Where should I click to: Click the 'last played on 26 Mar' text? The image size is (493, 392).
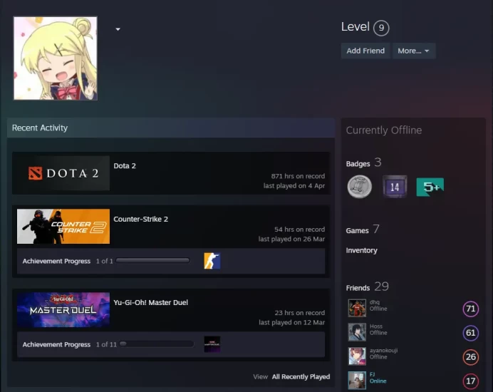pos(291,239)
